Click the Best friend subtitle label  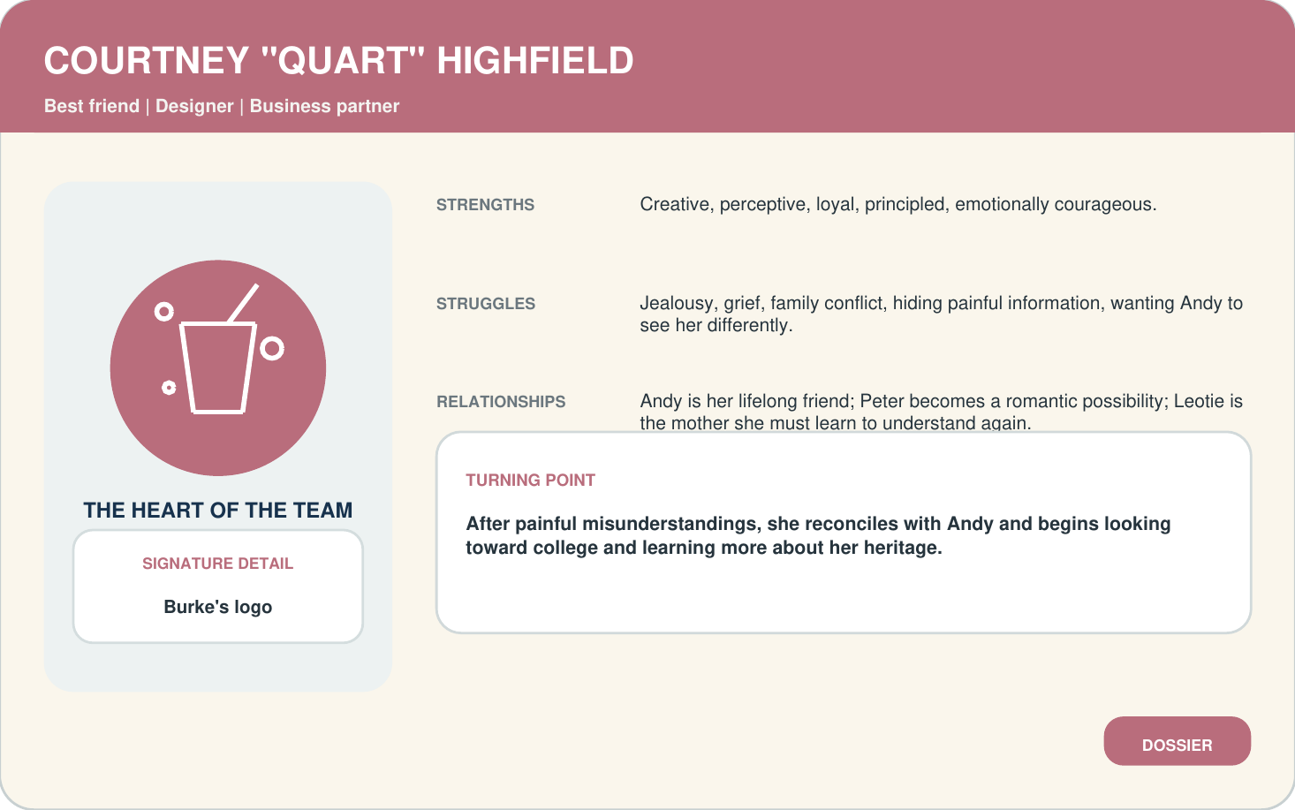(x=92, y=106)
